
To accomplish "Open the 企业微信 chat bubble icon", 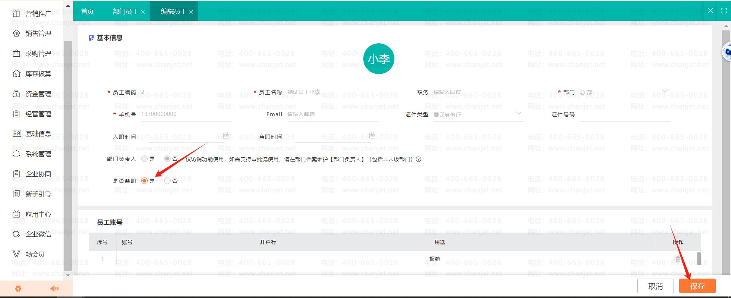I will click(16, 234).
